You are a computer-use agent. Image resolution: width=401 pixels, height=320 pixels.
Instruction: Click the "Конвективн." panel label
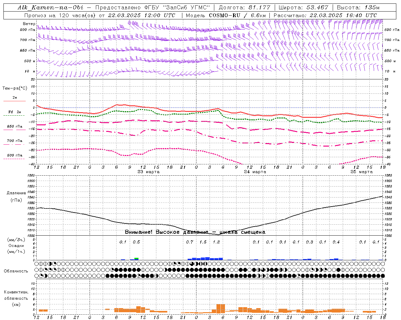pyautogui.click(x=16, y=292)
